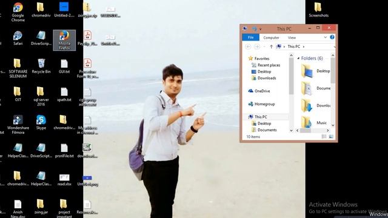Select the project important folder
The height and width of the screenshot is (218, 388).
tap(64, 209)
